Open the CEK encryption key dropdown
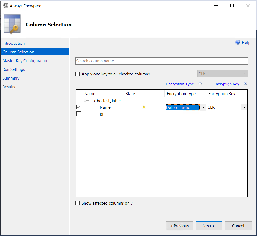The height and width of the screenshot is (236, 257). [x=244, y=107]
